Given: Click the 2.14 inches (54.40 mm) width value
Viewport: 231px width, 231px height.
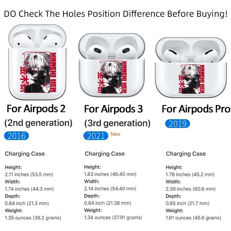Looking at the screenshot, I should click(x=110, y=189).
